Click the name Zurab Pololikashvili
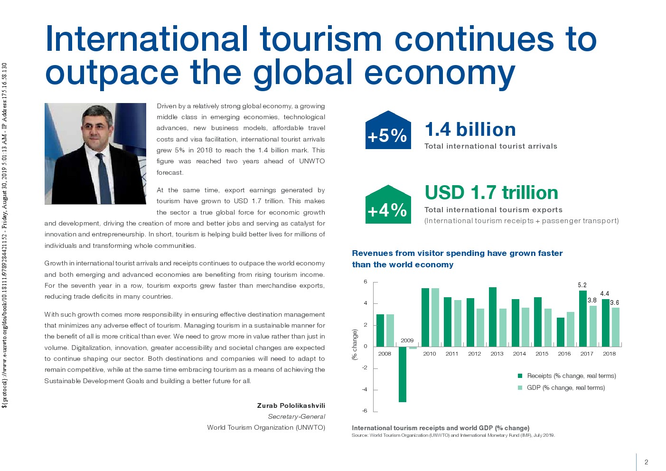Image resolution: width=666 pixels, height=471 pixels. pyautogui.click(x=291, y=405)
